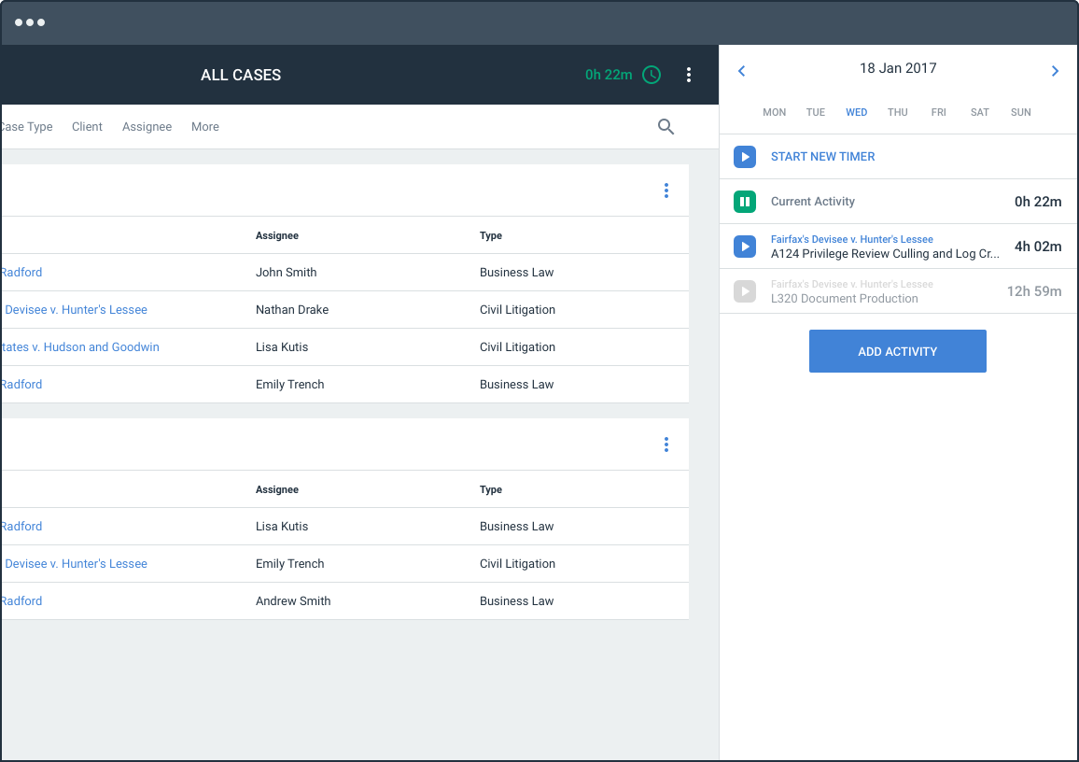Expand the More filters option
The width and height of the screenshot is (1079, 762).
coord(205,127)
